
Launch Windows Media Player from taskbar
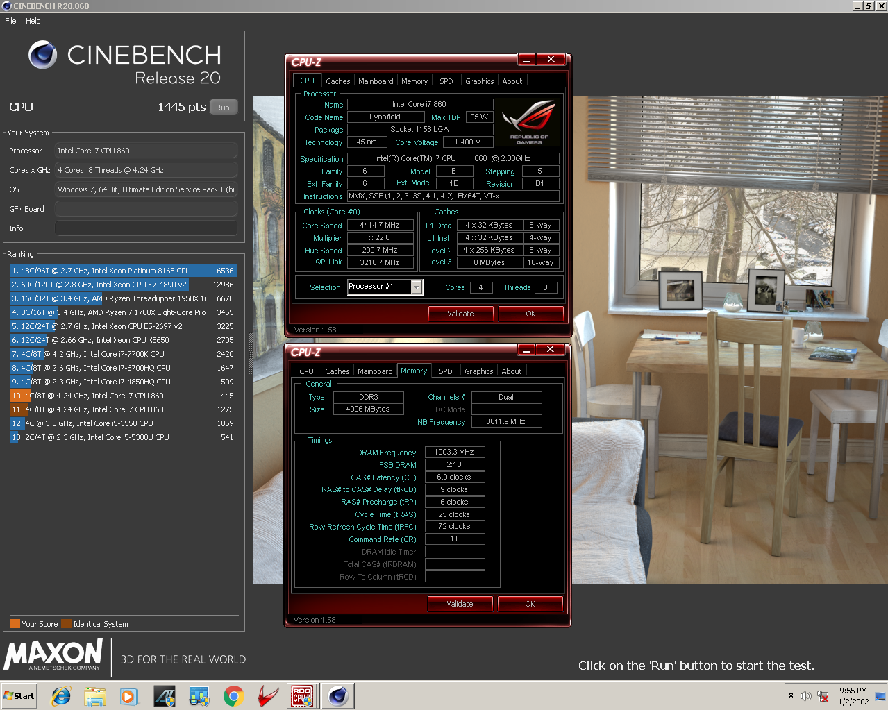pos(129,696)
